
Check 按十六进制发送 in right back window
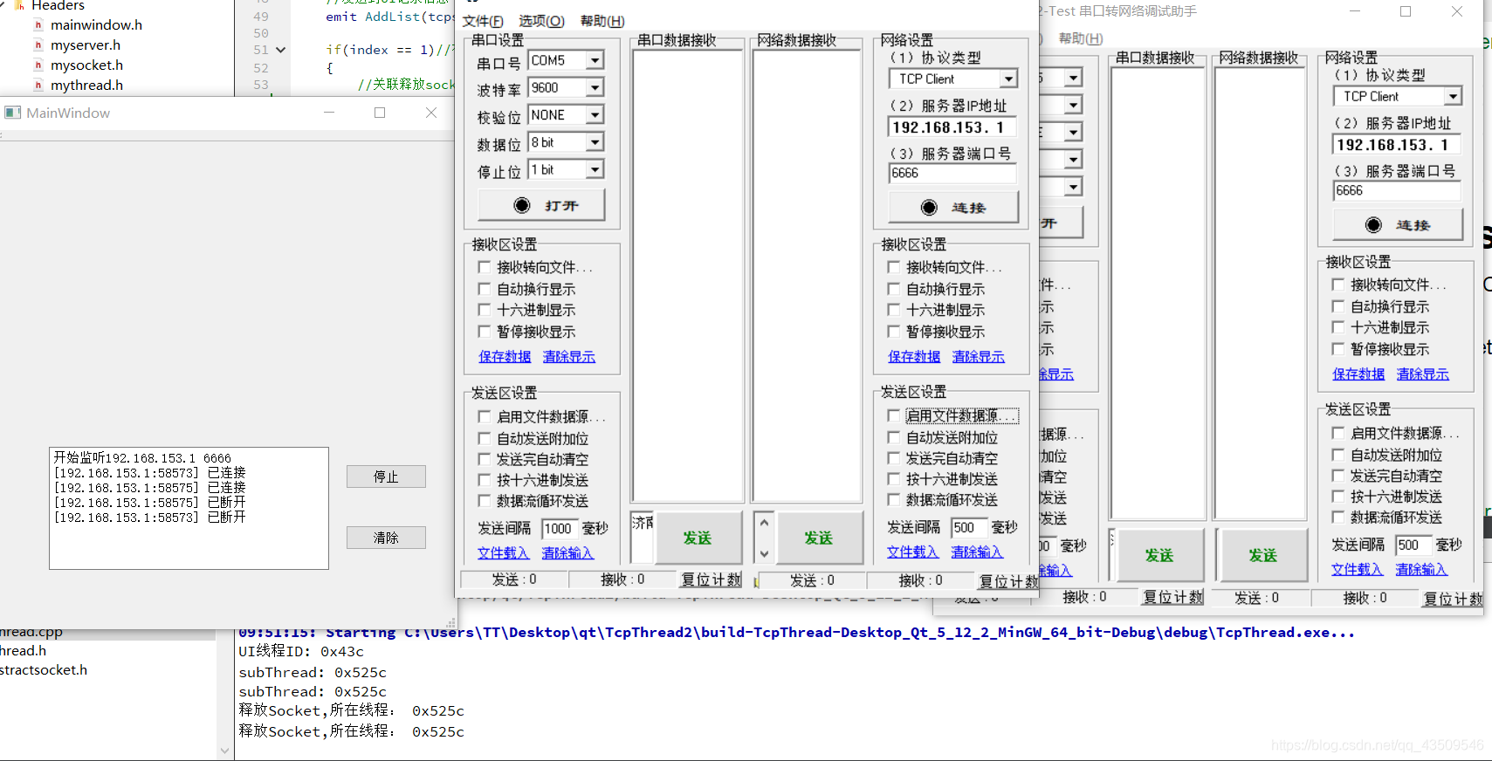pyautogui.click(x=1337, y=497)
